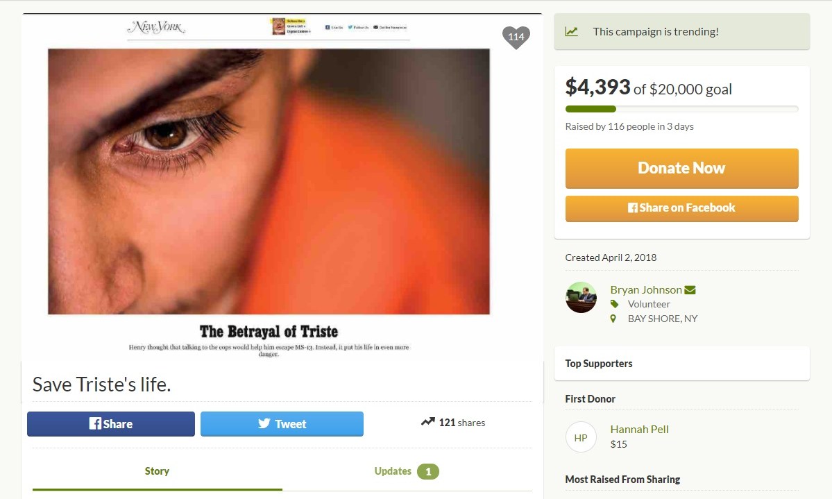Click the Tweet button
This screenshot has height=499, width=832.
tap(282, 423)
